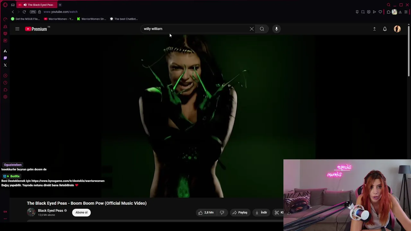View site security lock info

point(39,12)
